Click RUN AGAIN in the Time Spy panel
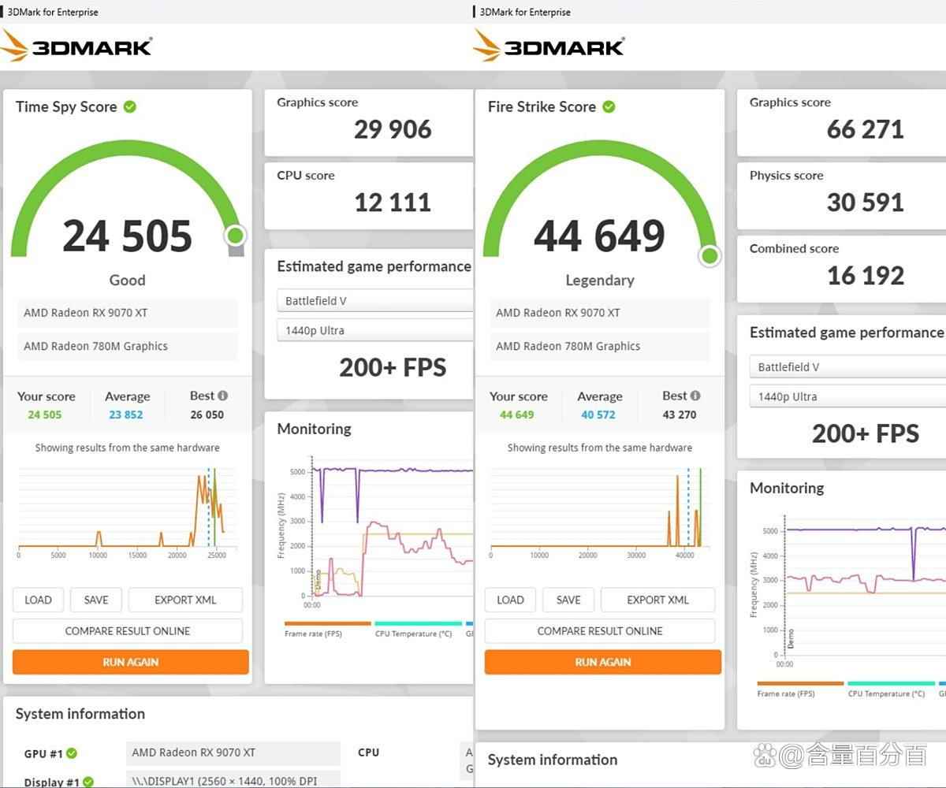 click(x=131, y=662)
